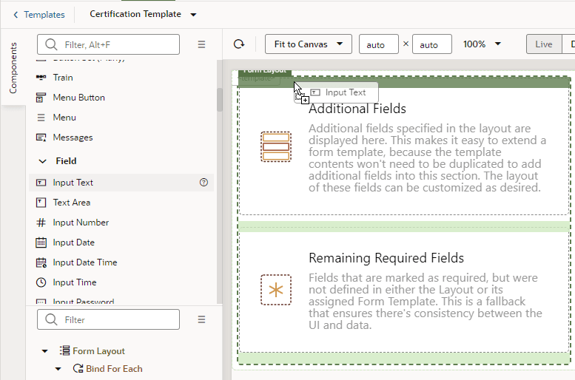Open the 100% zoom dropdown
Image resolution: width=575 pixels, height=380 pixels.
coord(482,44)
